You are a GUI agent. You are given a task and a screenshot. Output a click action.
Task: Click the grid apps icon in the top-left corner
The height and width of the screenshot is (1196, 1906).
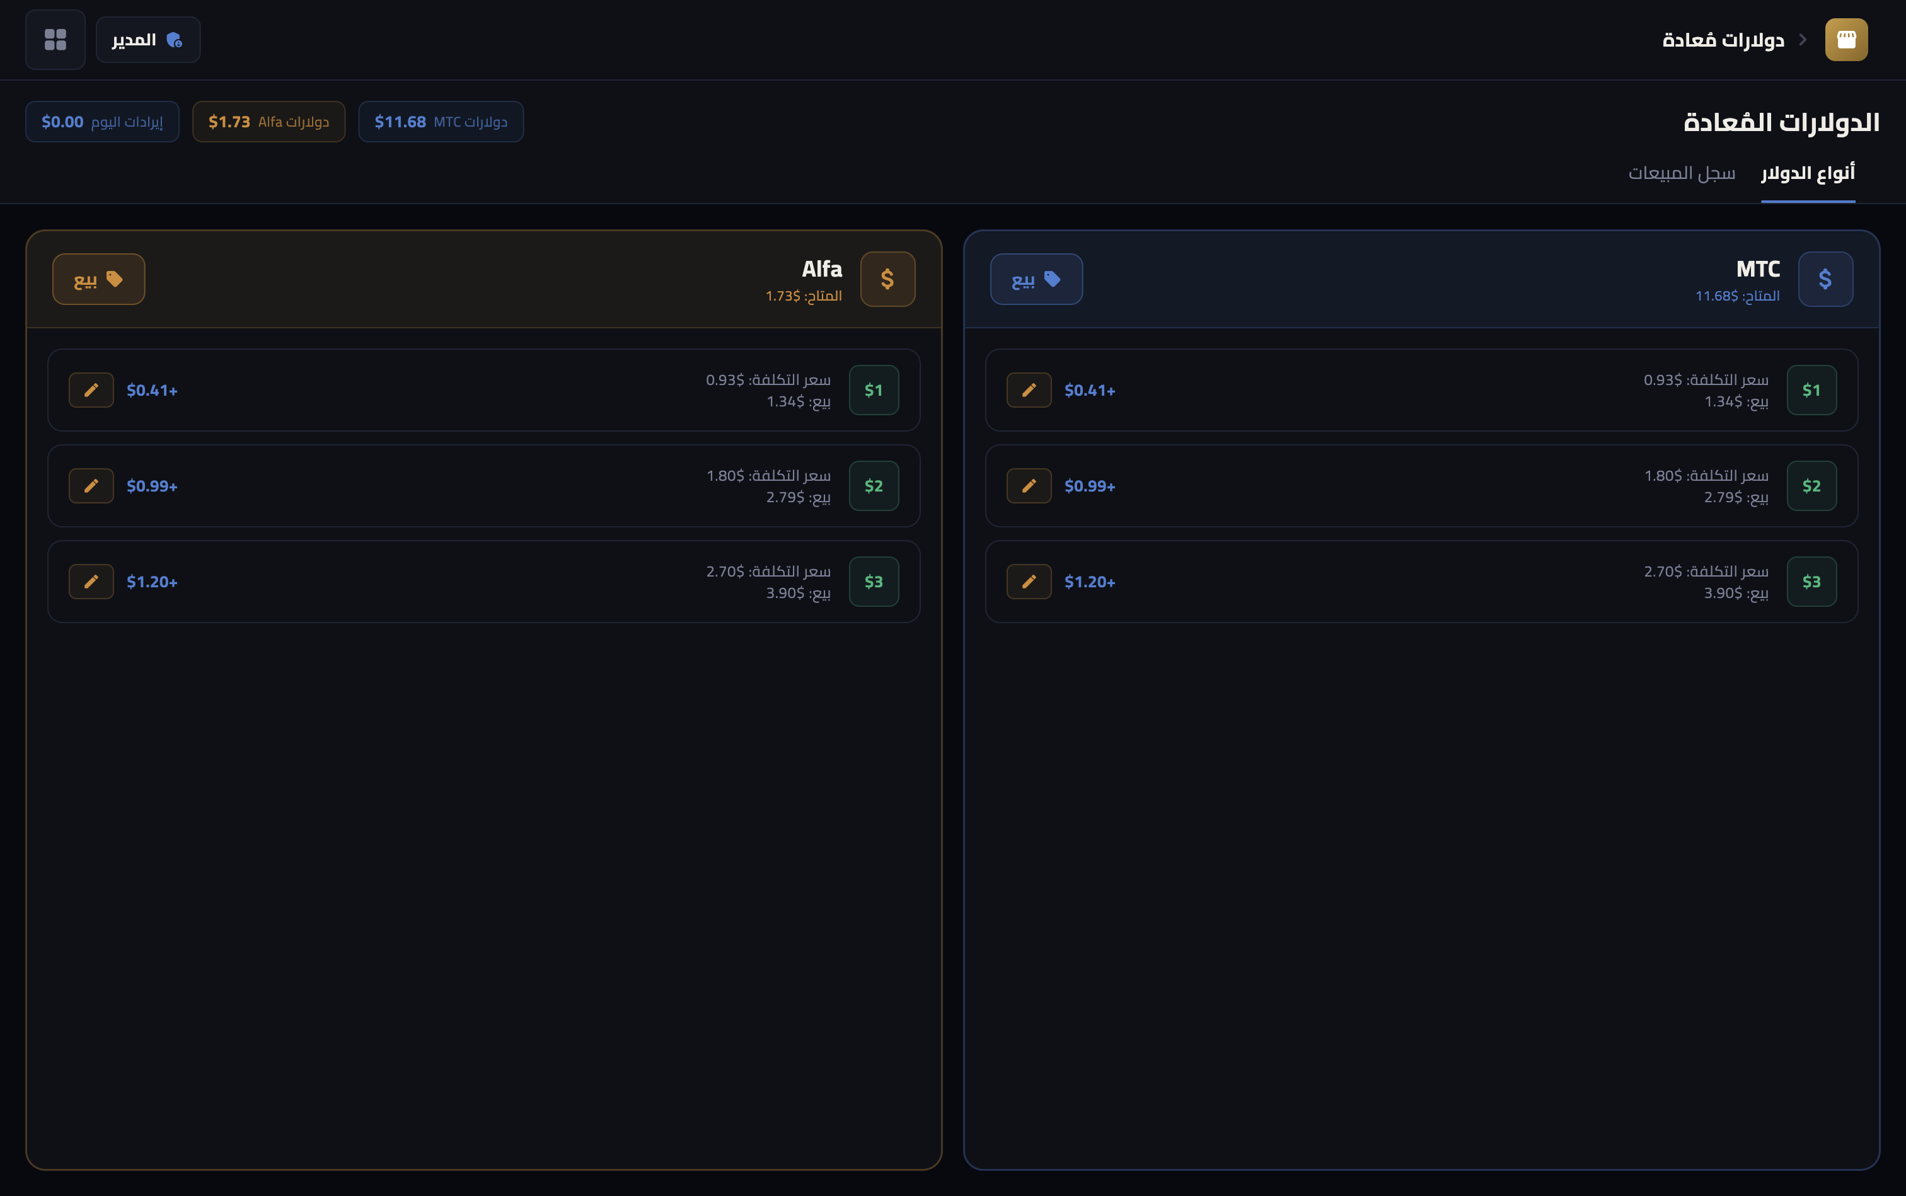pos(55,40)
